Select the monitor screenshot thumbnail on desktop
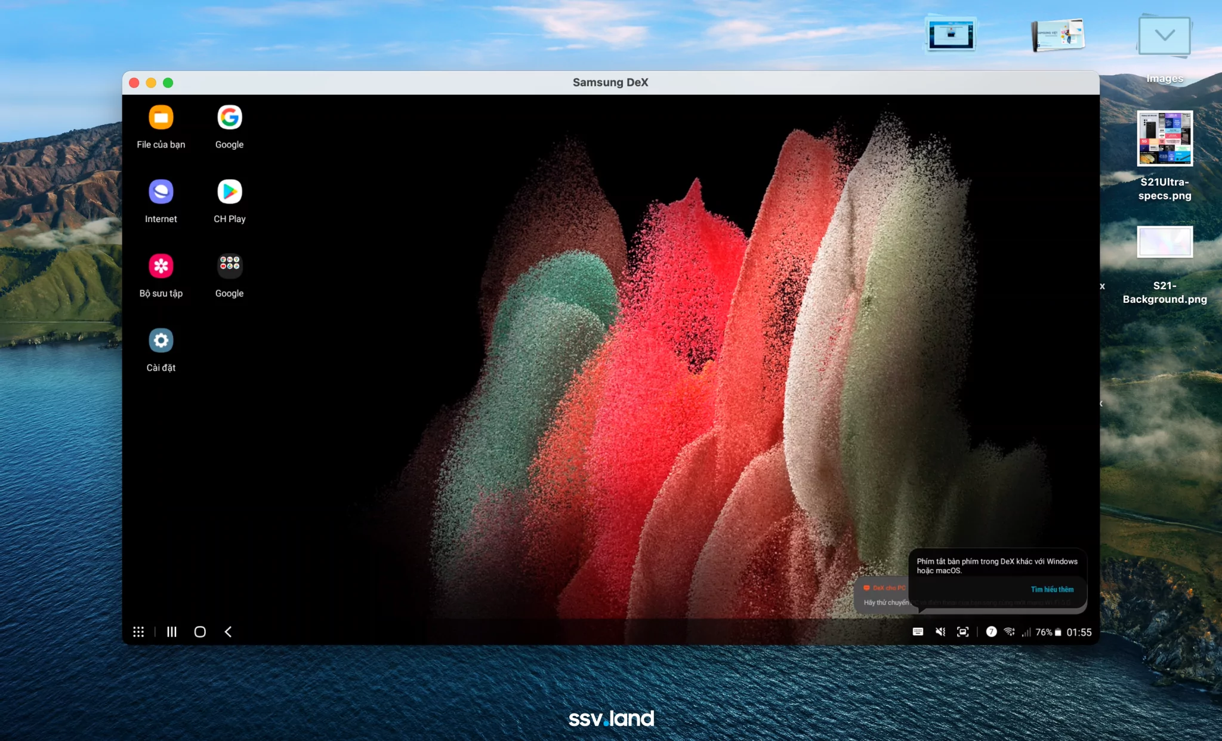Image resolution: width=1222 pixels, height=741 pixels. (x=951, y=35)
